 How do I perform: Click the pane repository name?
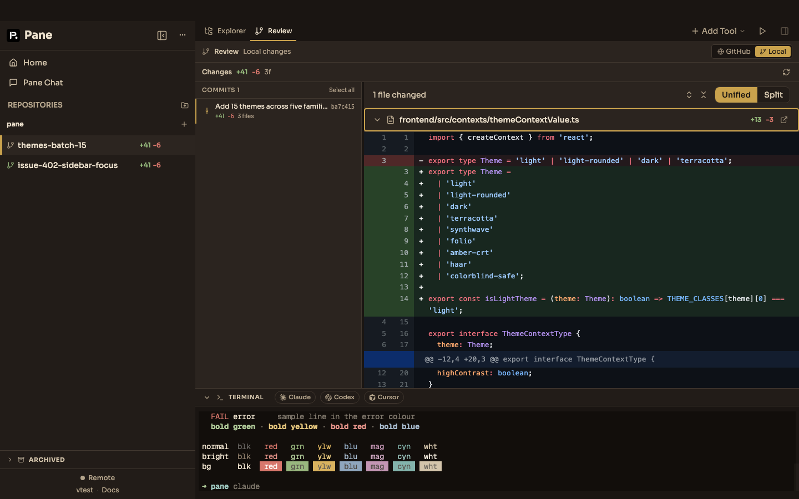[x=15, y=124]
